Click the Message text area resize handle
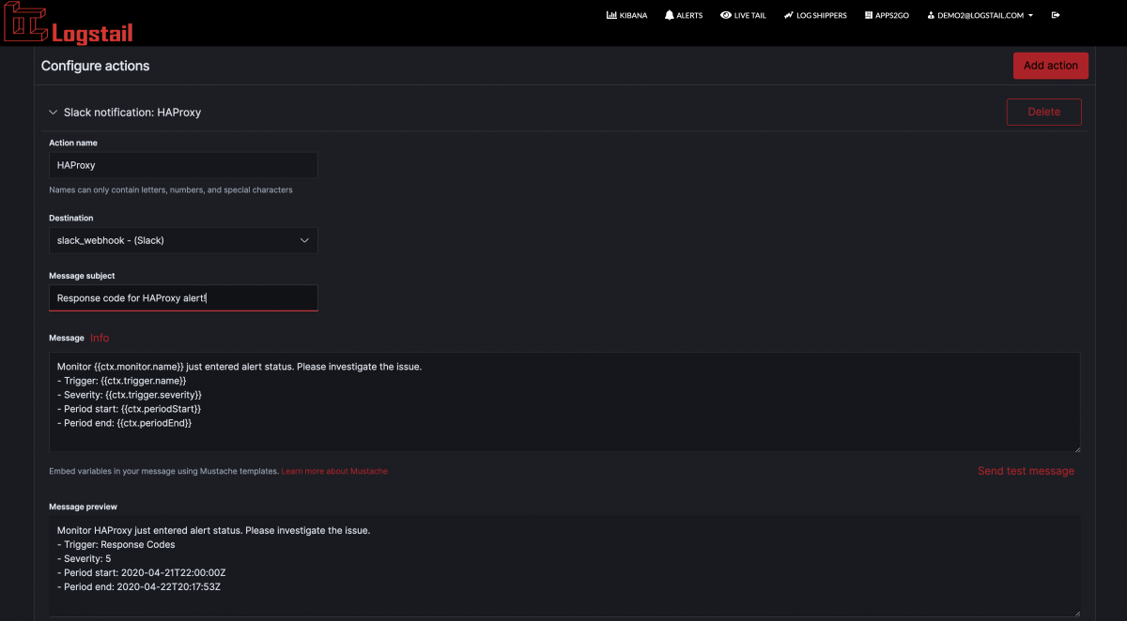This screenshot has width=1127, height=621. tap(1076, 448)
